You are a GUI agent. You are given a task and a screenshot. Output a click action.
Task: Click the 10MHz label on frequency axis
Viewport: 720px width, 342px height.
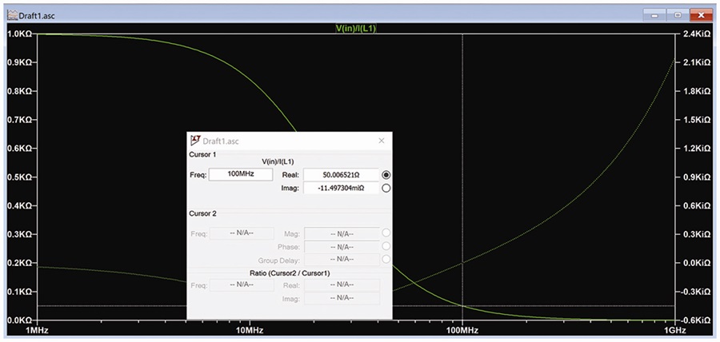[x=250, y=330]
